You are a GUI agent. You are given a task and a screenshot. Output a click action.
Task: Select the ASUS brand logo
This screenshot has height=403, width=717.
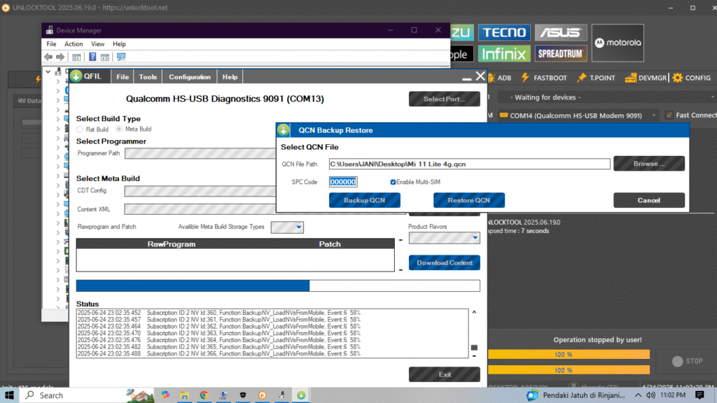[561, 32]
